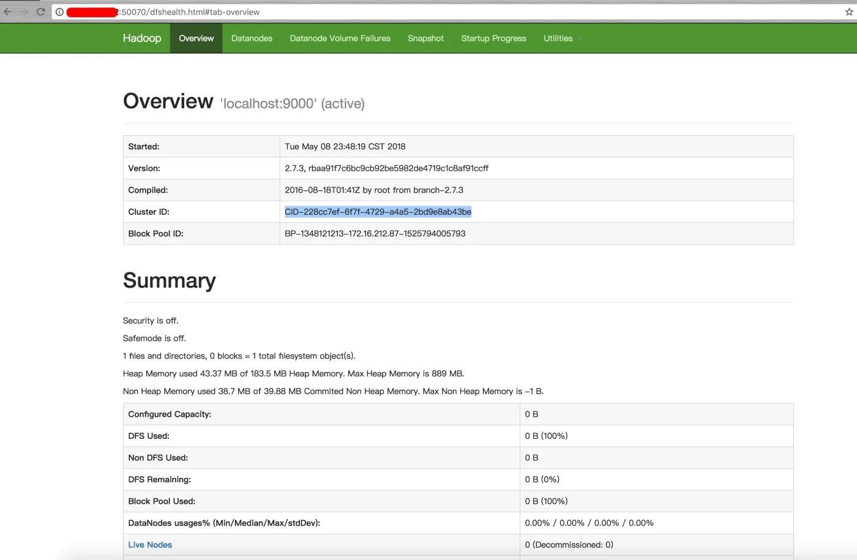857x560 pixels.
Task: Click the Hadoop brand link
Action: tap(142, 38)
